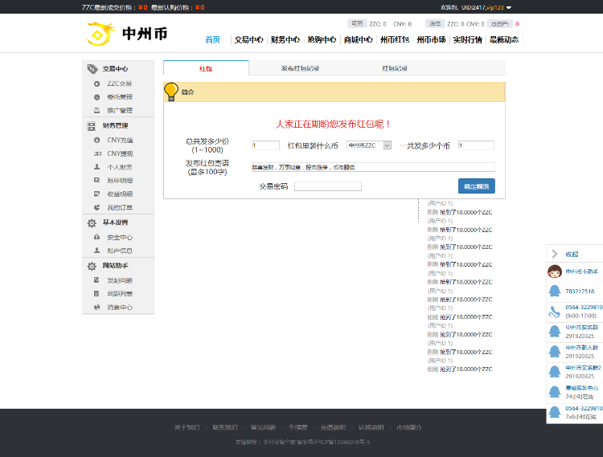Open 最新动态 in the top navigation
Image resolution: width=603 pixels, height=457 pixels.
pos(504,39)
